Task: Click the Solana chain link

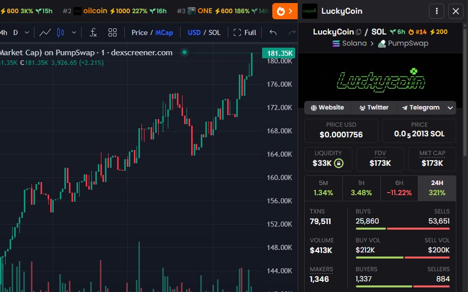Action: click(349, 44)
